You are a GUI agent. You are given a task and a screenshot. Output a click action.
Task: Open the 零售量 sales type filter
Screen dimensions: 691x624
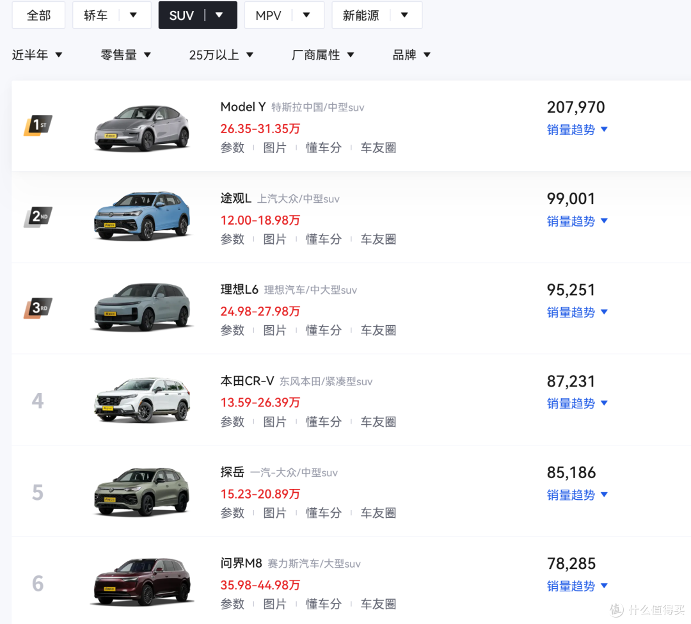(125, 54)
